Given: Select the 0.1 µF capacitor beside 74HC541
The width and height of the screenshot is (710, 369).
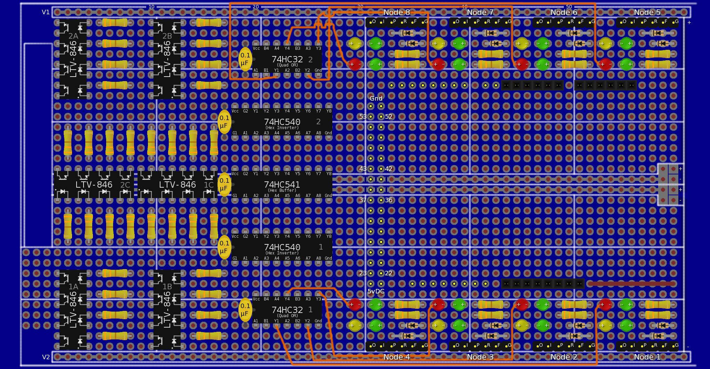Looking at the screenshot, I should point(224,184).
